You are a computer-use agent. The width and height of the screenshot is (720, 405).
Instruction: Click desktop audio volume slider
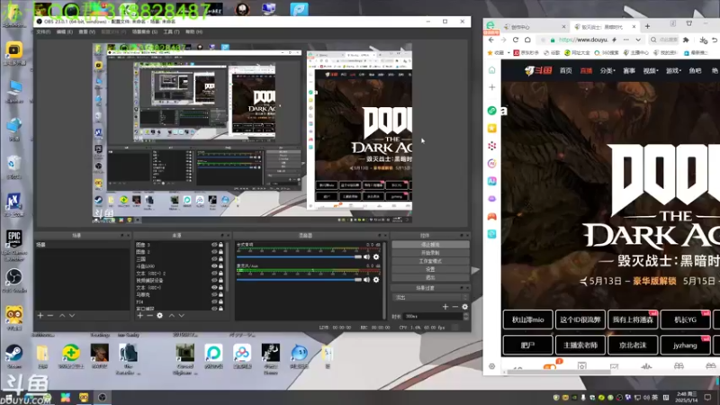(x=299, y=257)
